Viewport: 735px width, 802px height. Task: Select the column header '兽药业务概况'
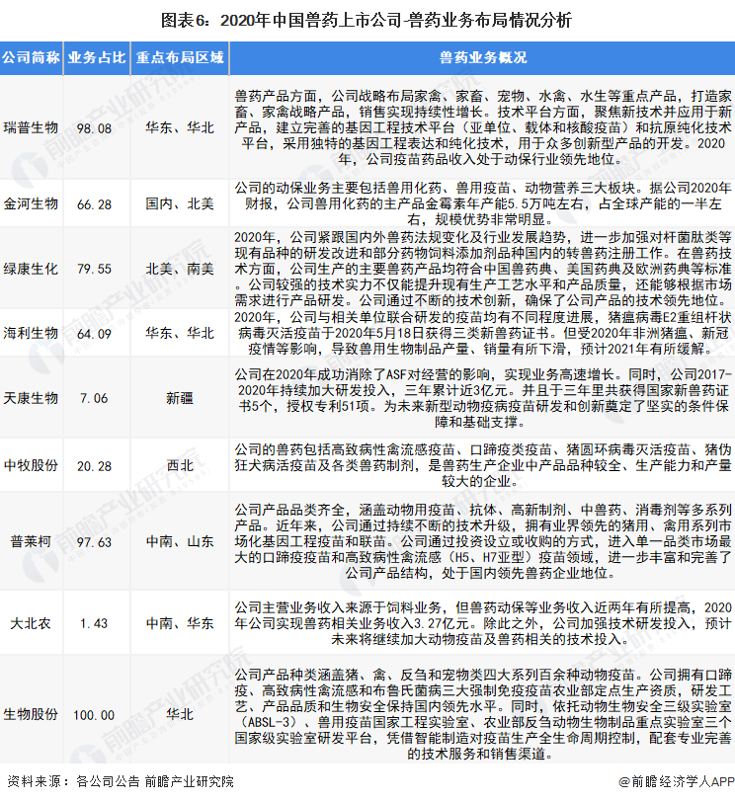click(x=483, y=57)
